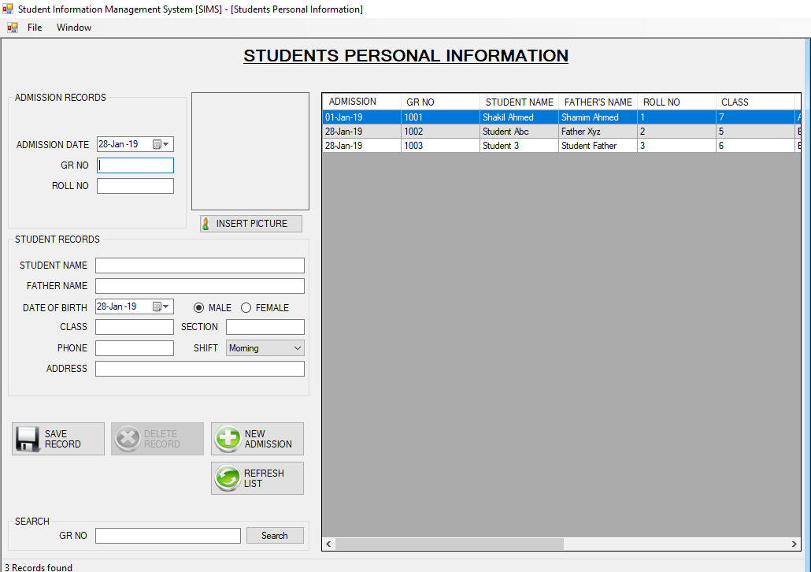Click the Student Father cell

point(598,146)
